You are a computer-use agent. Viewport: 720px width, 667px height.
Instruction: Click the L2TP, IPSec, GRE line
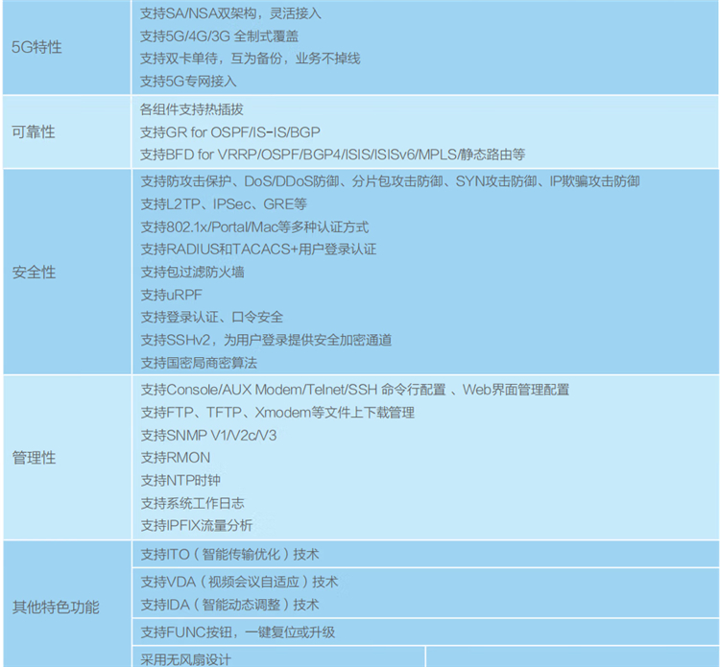coord(224,204)
